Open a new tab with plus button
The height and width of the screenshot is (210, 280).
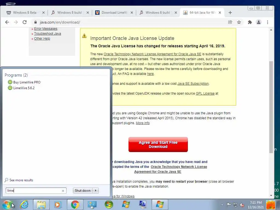coord(230,13)
